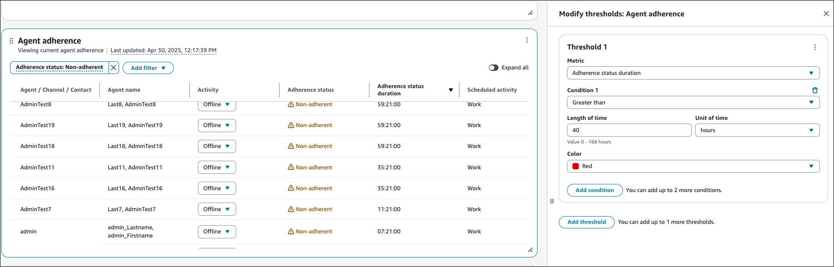The image size is (834, 267).
Task: Click the Agent adherence widget drag handle
Action: 11,41
